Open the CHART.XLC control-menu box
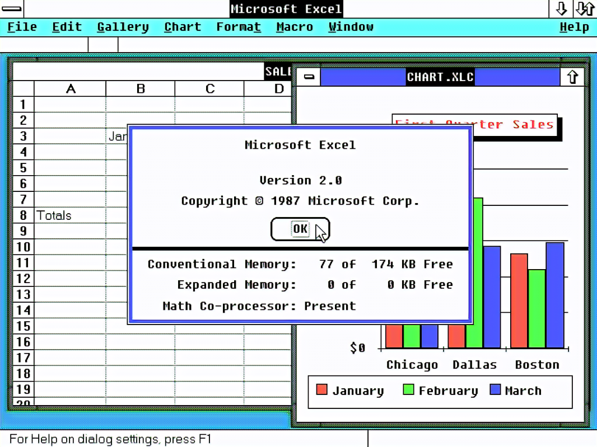Image resolution: width=597 pixels, height=447 pixels. (x=309, y=77)
